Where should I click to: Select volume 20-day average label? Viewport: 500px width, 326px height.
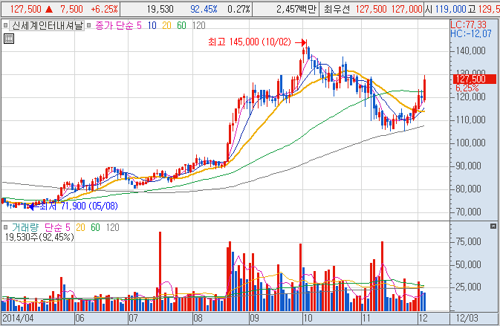pyautogui.click(x=80, y=227)
